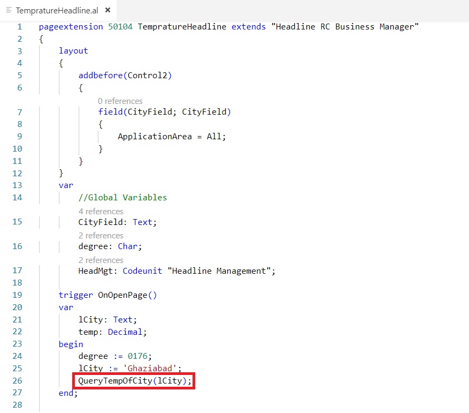Click the QueryTempOfCity(lCity) procedure call

pyautogui.click(x=134, y=381)
